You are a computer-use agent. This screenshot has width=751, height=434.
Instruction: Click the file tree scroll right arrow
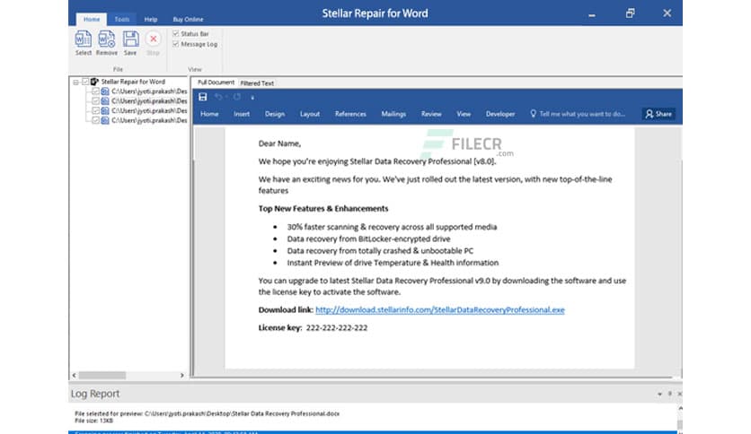pos(182,376)
